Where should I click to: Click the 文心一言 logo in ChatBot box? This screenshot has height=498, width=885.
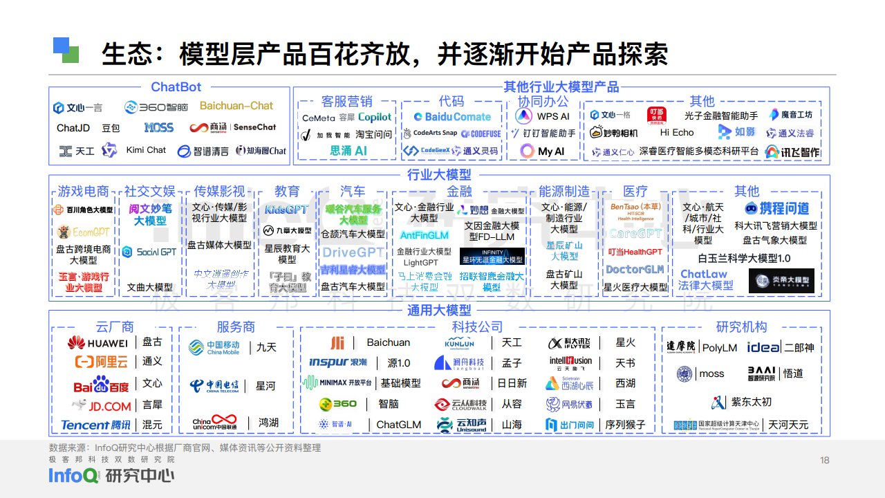[78, 107]
